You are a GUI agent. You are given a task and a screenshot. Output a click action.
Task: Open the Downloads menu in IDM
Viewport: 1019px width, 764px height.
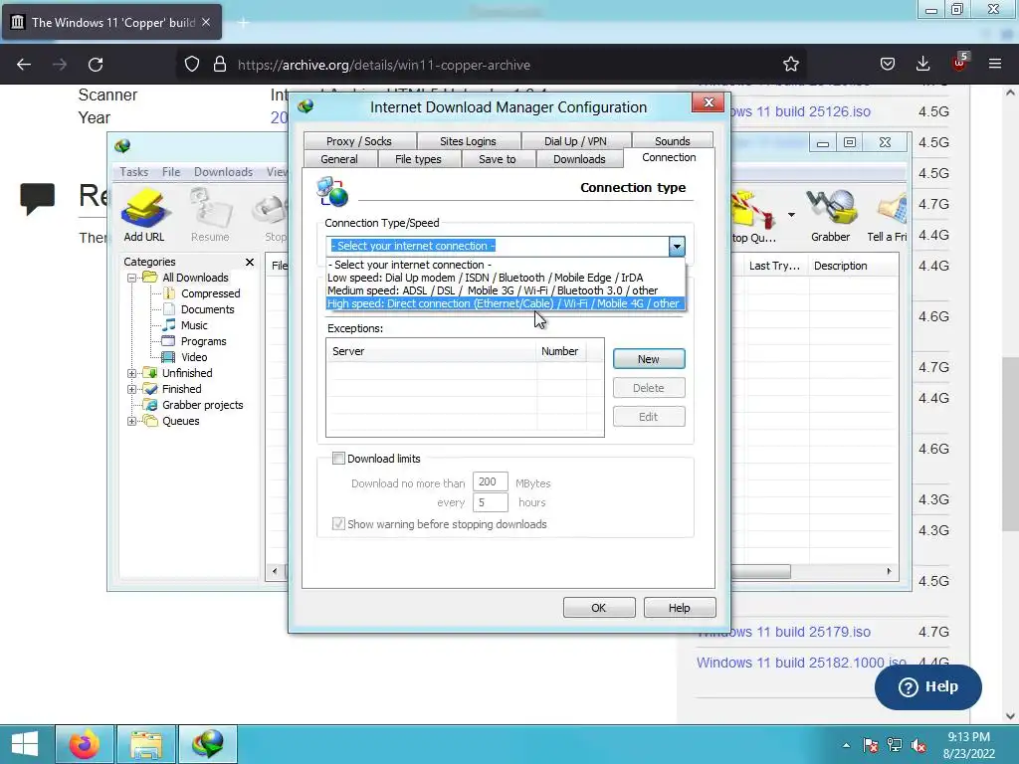pyautogui.click(x=223, y=172)
